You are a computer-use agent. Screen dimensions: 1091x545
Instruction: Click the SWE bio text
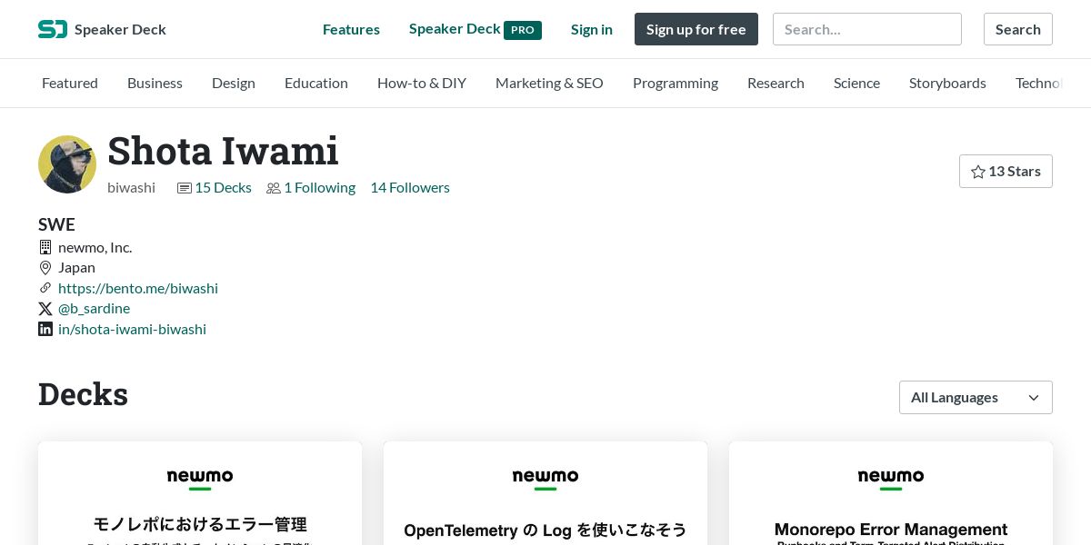(56, 224)
